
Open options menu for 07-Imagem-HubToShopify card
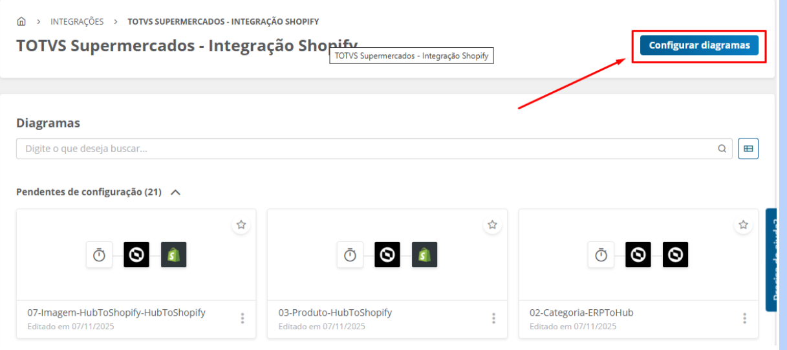pos(243,318)
